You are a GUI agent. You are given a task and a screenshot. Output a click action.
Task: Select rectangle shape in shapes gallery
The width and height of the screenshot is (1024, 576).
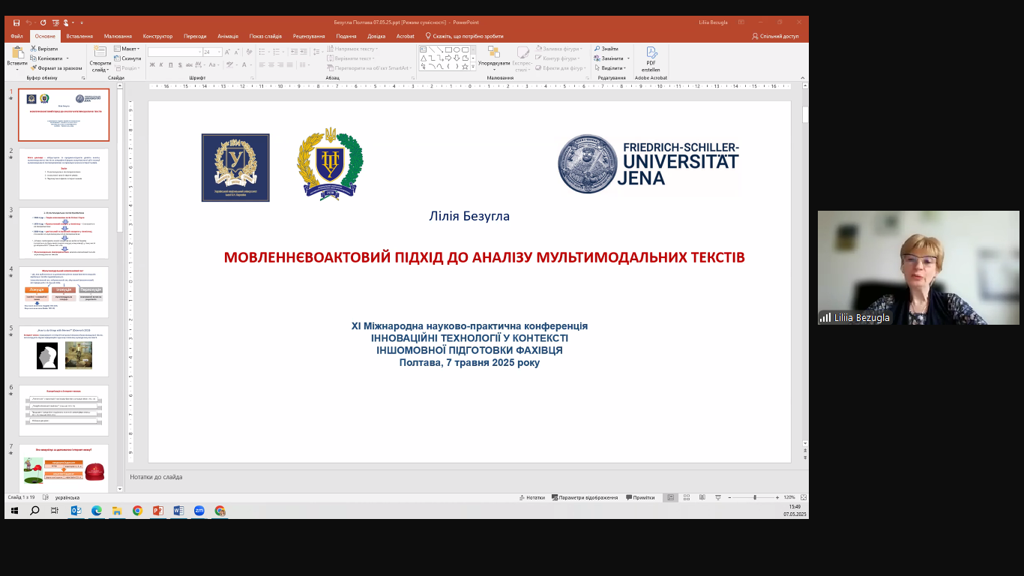pyautogui.click(x=448, y=49)
